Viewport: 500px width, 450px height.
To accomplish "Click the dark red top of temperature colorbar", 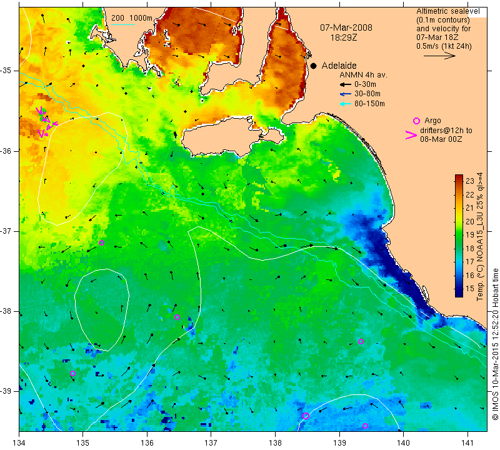I will [x=459, y=177].
